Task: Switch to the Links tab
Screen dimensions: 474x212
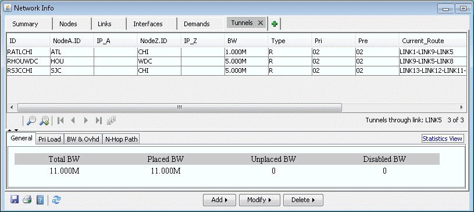Action: (104, 24)
